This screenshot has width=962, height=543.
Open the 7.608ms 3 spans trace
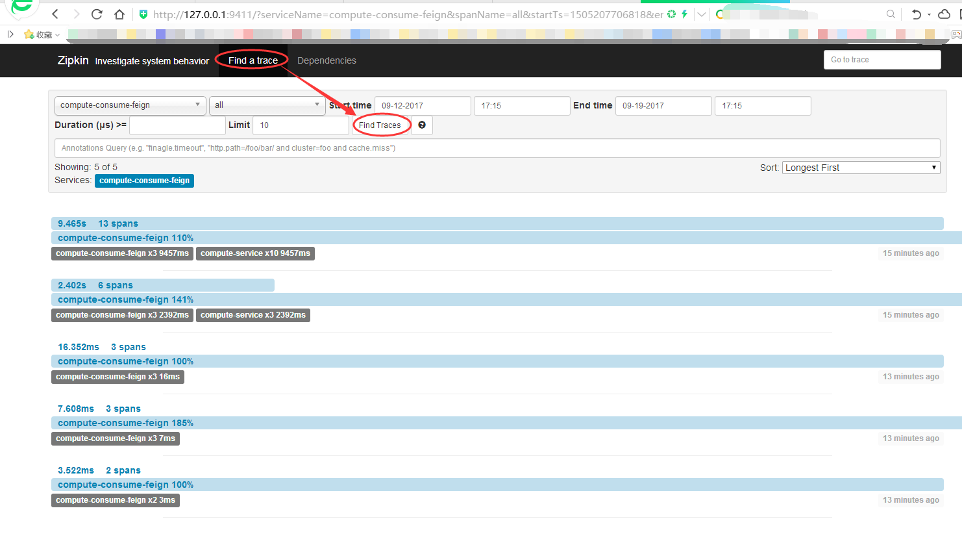pyautogui.click(x=99, y=409)
